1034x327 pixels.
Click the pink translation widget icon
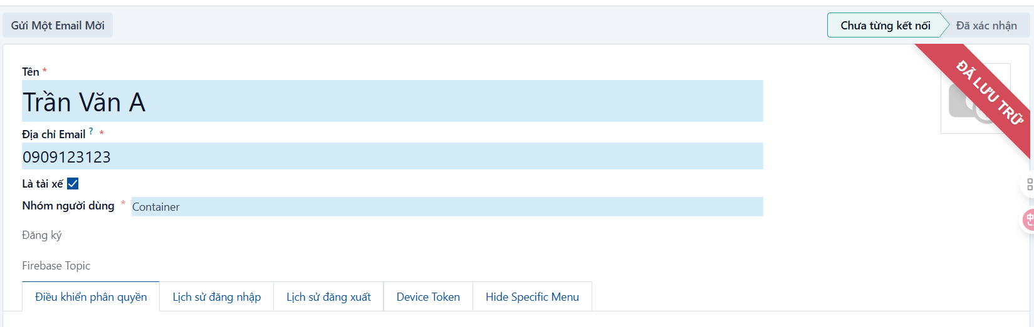[1029, 220]
